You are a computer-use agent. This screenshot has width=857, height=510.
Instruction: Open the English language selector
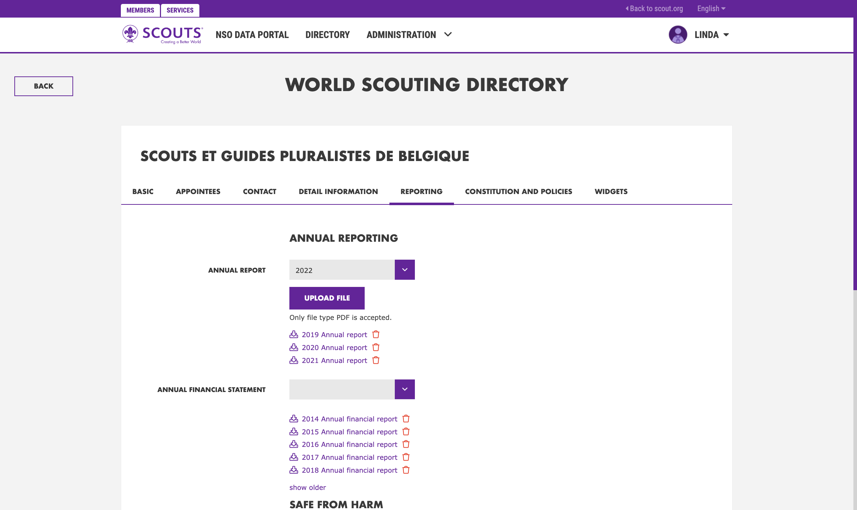tap(711, 9)
